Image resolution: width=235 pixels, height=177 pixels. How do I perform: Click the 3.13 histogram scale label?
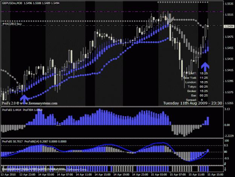pyautogui.click(x=227, y=109)
